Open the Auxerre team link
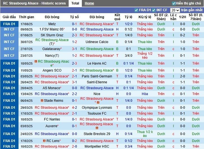 click(x=52, y=126)
